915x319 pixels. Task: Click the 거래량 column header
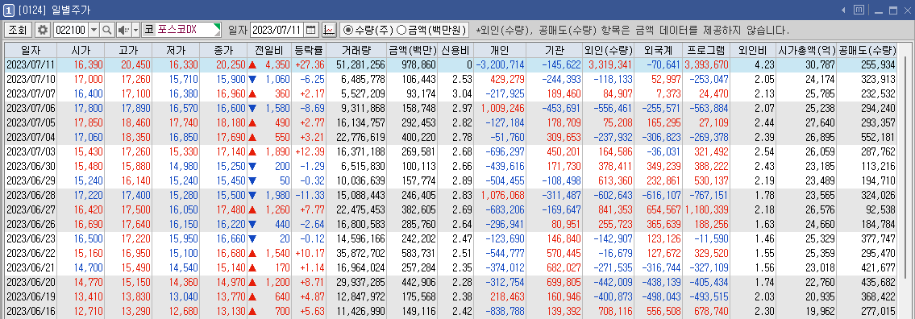coord(356,50)
